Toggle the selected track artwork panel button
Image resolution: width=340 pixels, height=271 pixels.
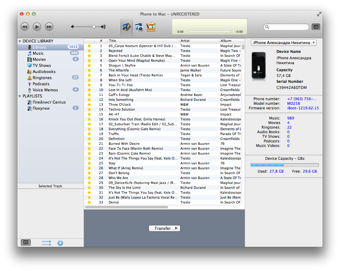(x=26, y=243)
